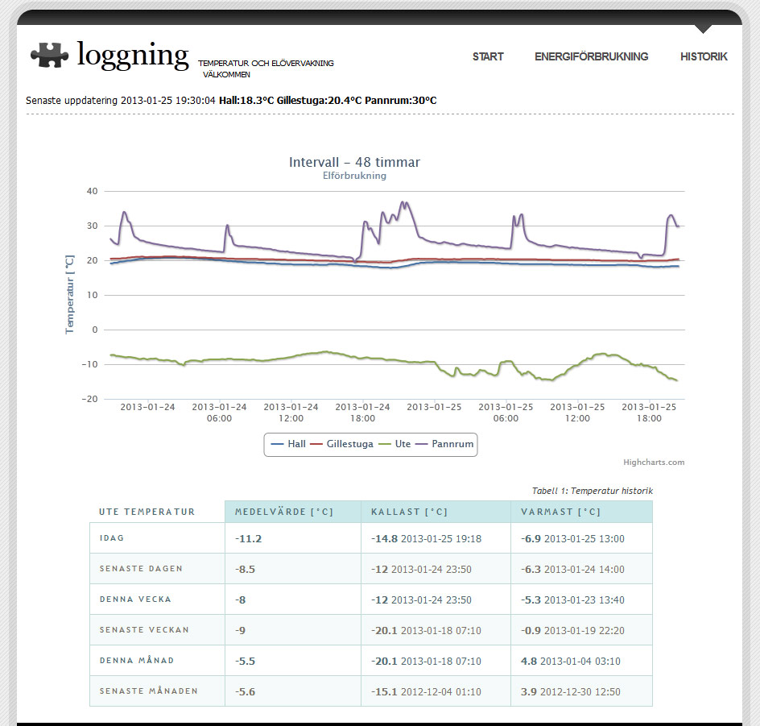
Task: Click the Senaste veckan row label
Action: [x=144, y=630]
